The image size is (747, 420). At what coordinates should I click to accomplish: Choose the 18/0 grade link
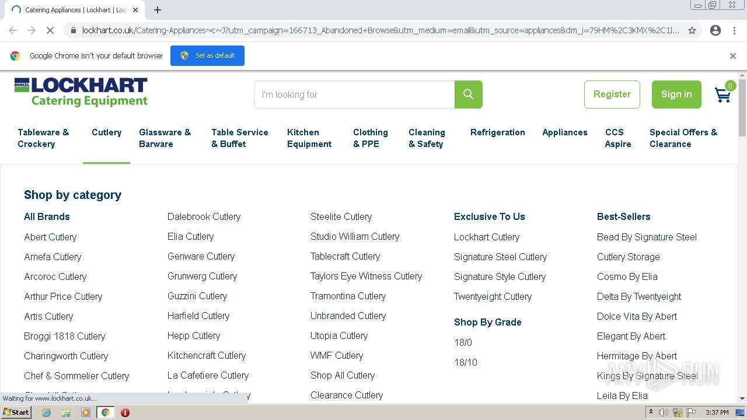(463, 342)
